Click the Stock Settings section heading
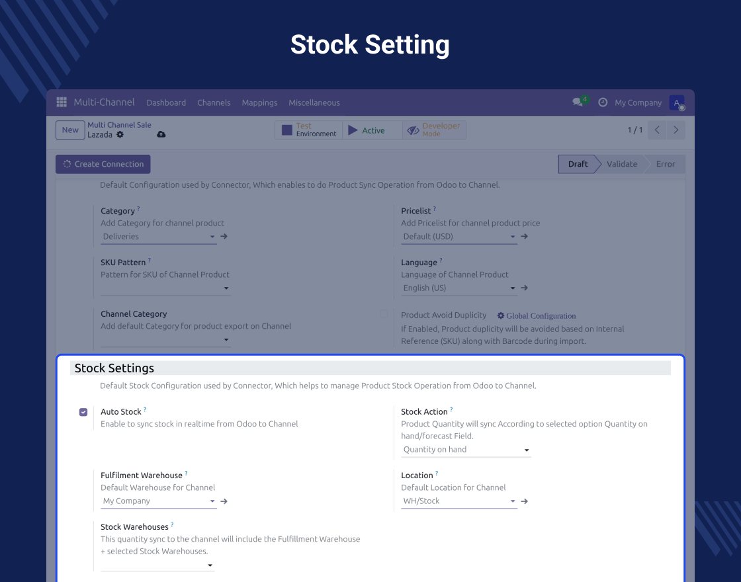741x582 pixels. pyautogui.click(x=114, y=368)
